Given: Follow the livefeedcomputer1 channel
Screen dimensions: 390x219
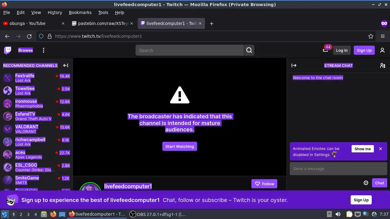Looking at the screenshot, I should [264, 184].
